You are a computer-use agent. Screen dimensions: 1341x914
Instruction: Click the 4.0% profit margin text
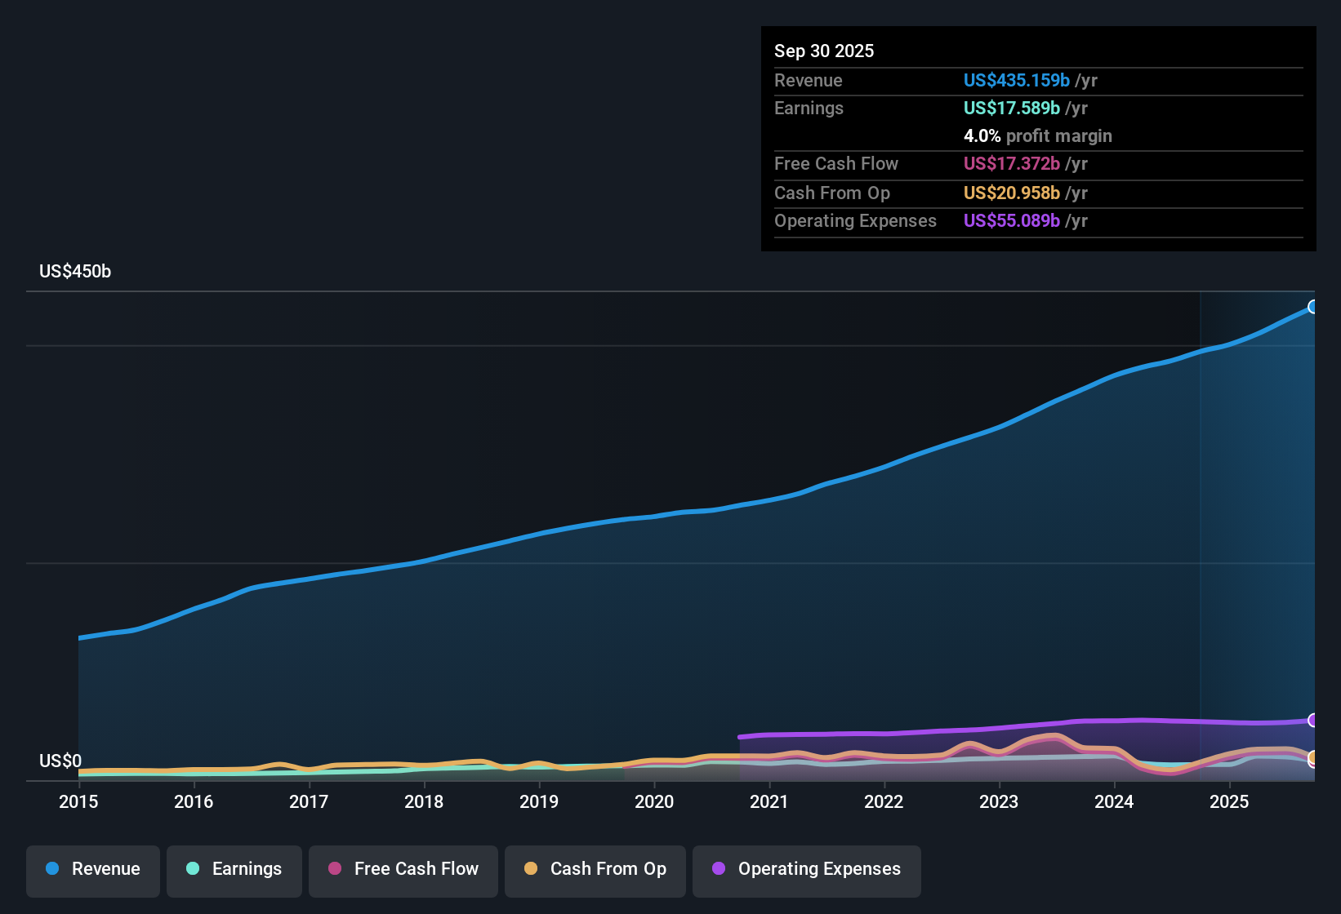click(x=1037, y=135)
